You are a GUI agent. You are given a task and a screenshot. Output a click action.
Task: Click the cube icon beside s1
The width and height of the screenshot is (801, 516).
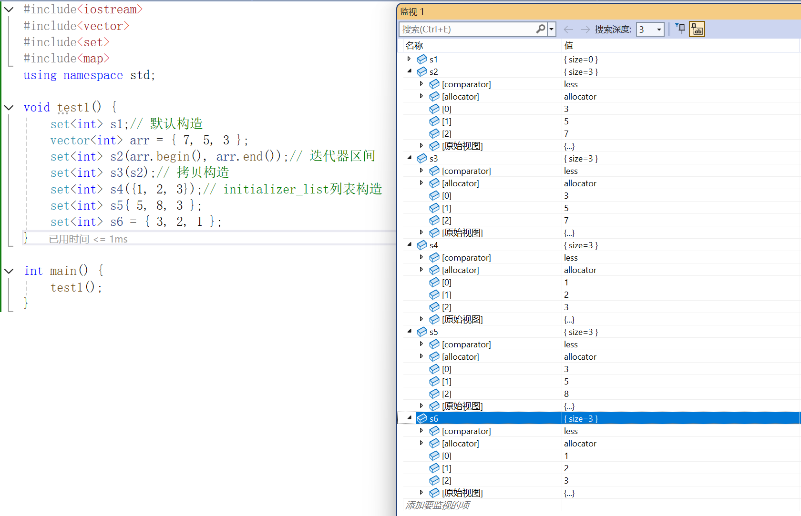click(x=422, y=59)
